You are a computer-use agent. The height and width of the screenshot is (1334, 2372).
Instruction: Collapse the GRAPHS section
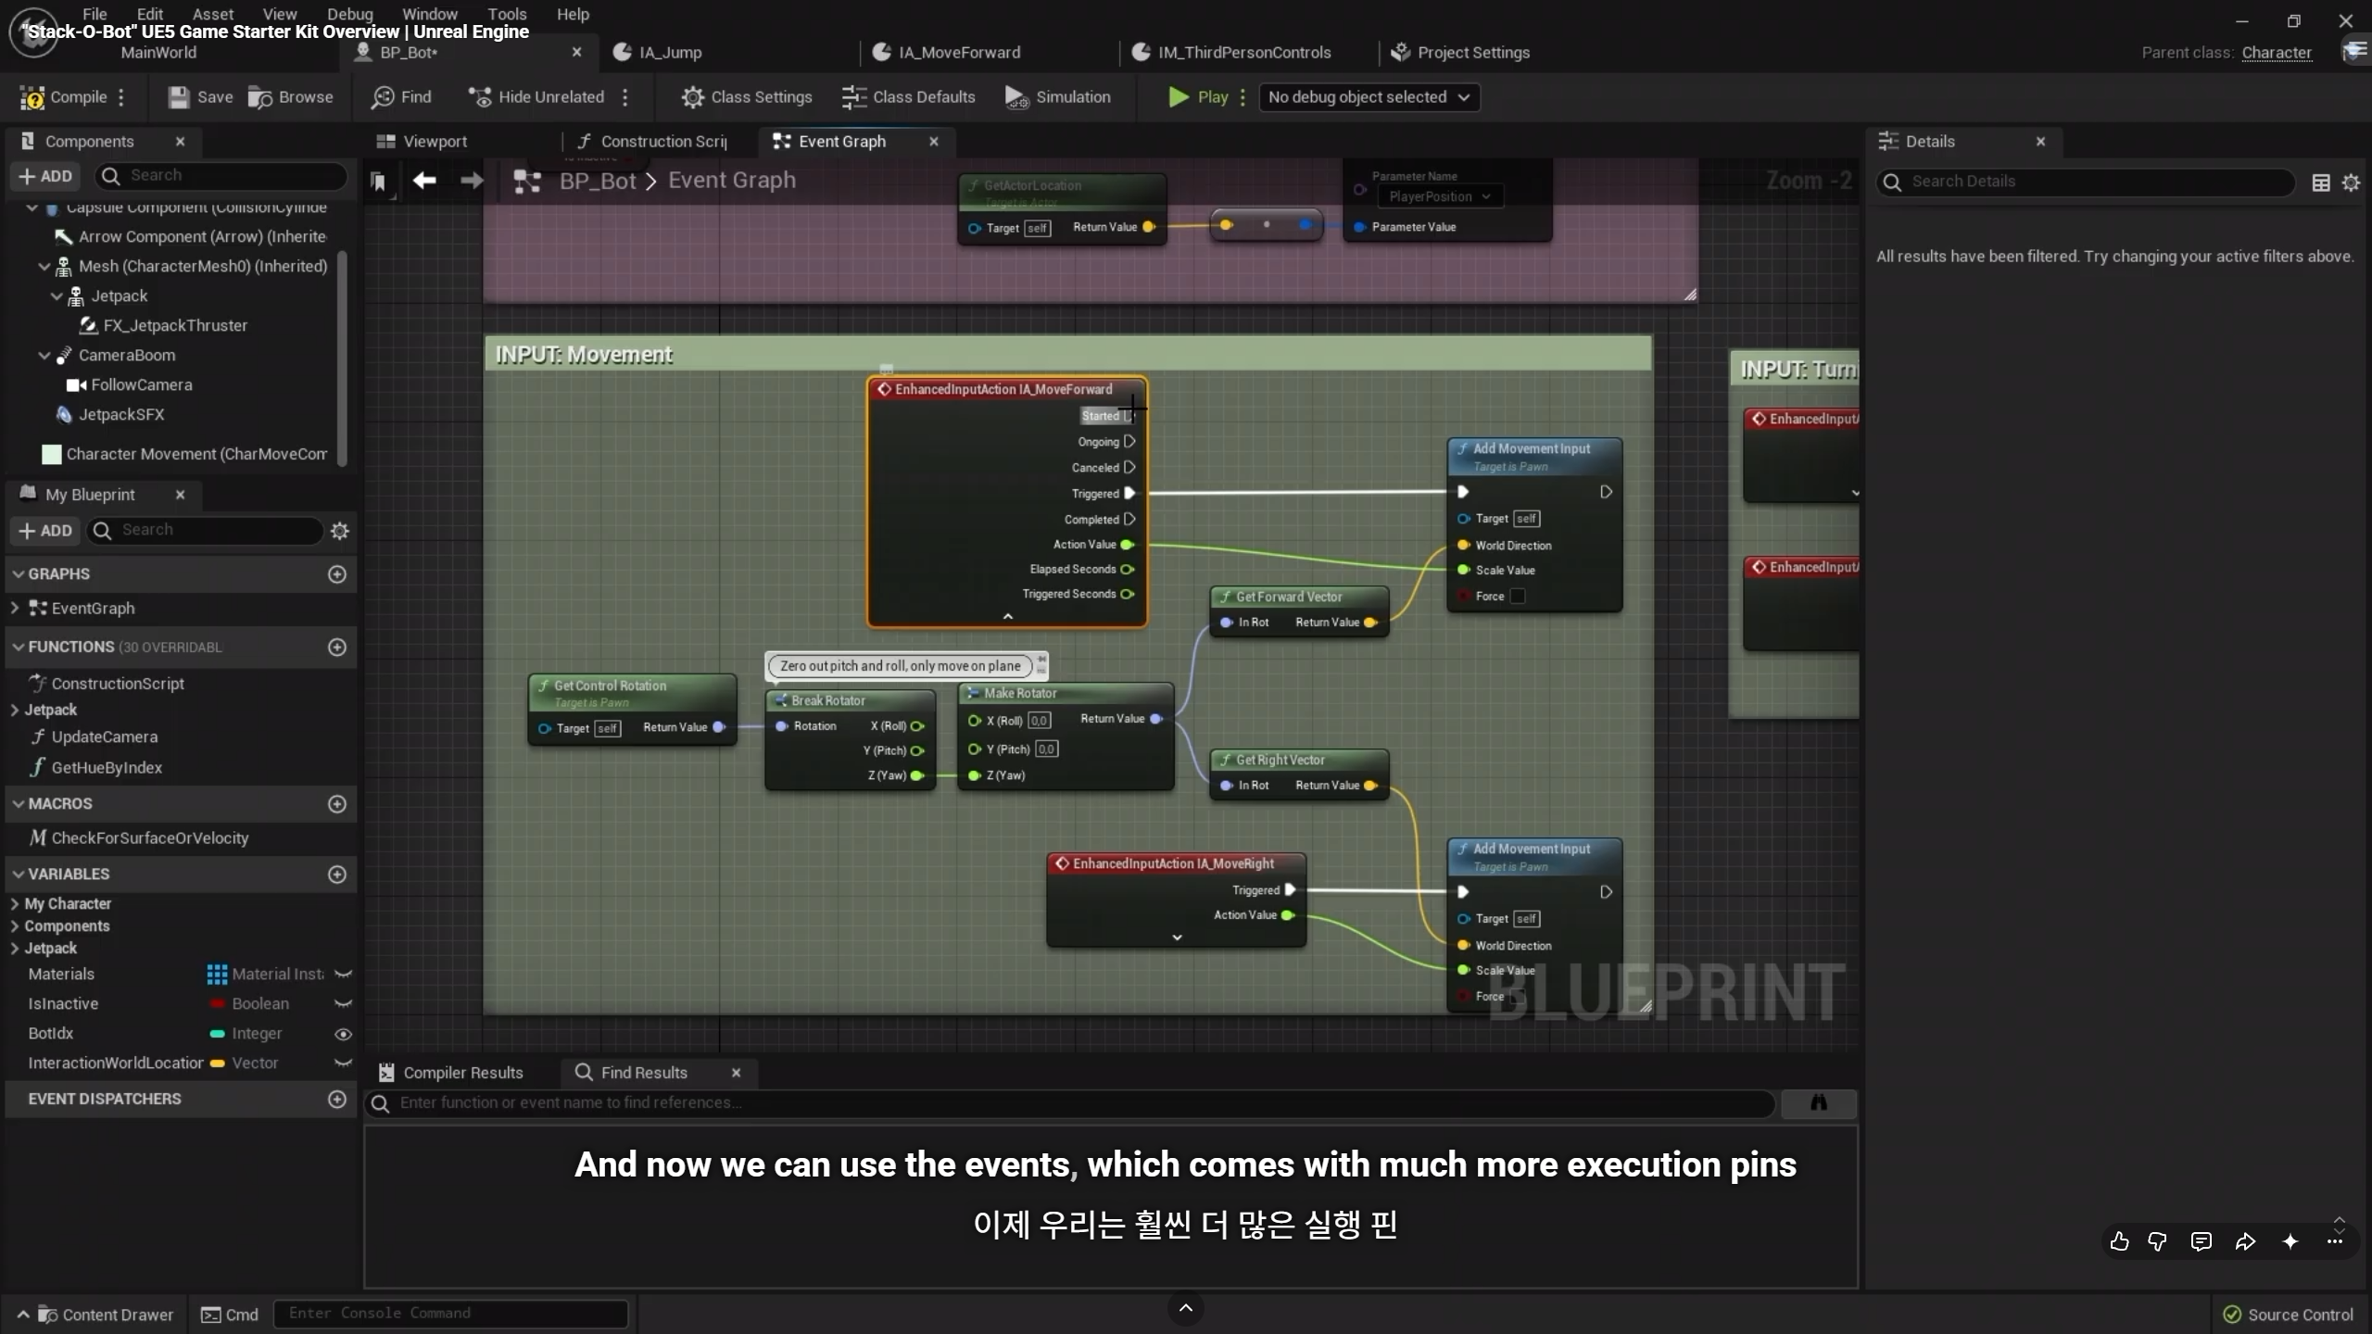tap(18, 574)
